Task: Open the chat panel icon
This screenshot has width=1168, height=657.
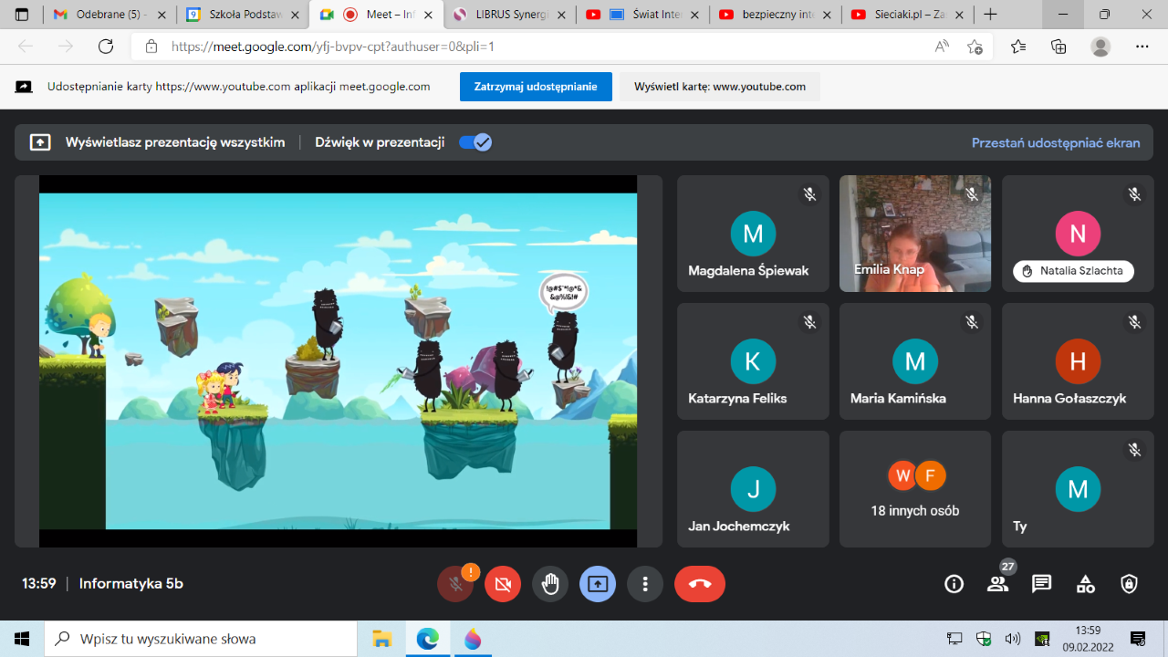Action: click(1042, 584)
